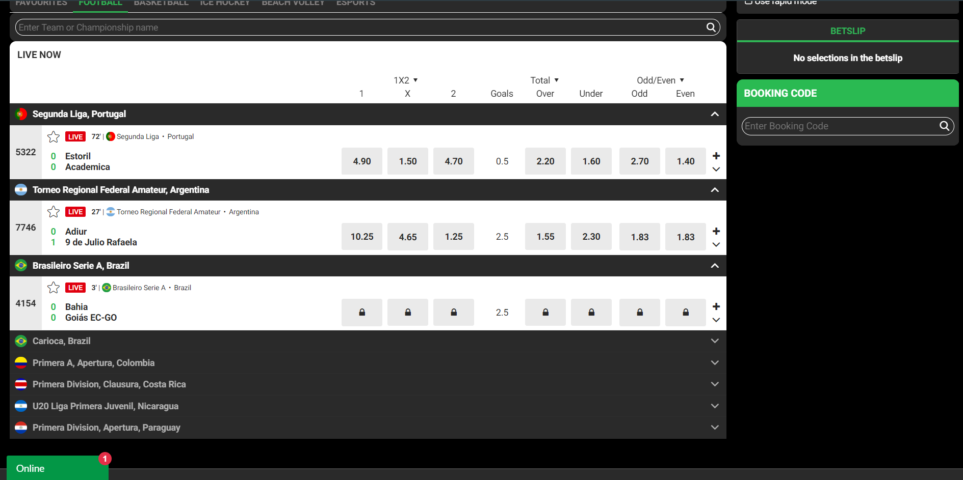Image resolution: width=963 pixels, height=480 pixels.
Task: Select Over 1.55 odds for Adiur match
Action: 545,237
